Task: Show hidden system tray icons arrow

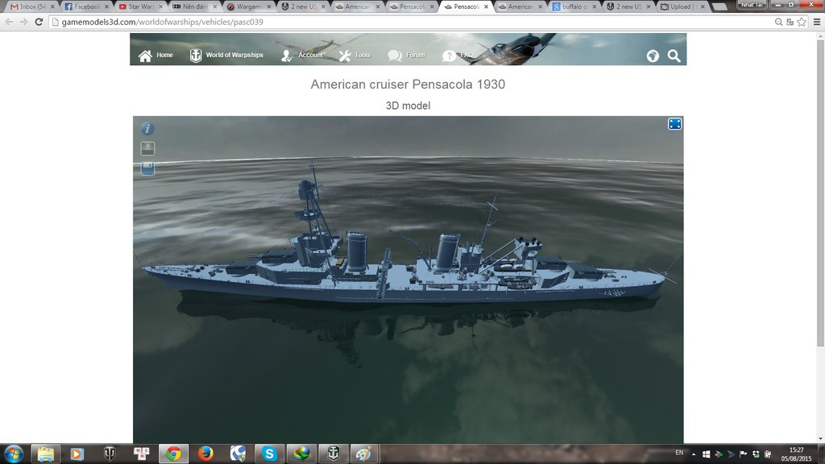Action: (694, 454)
